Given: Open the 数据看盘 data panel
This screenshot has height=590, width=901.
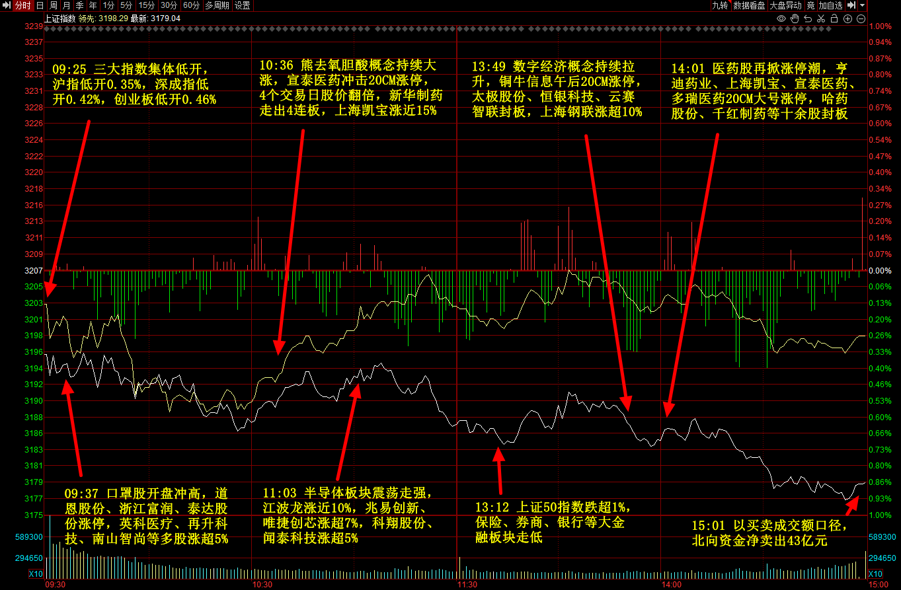Looking at the screenshot, I should (x=750, y=5).
